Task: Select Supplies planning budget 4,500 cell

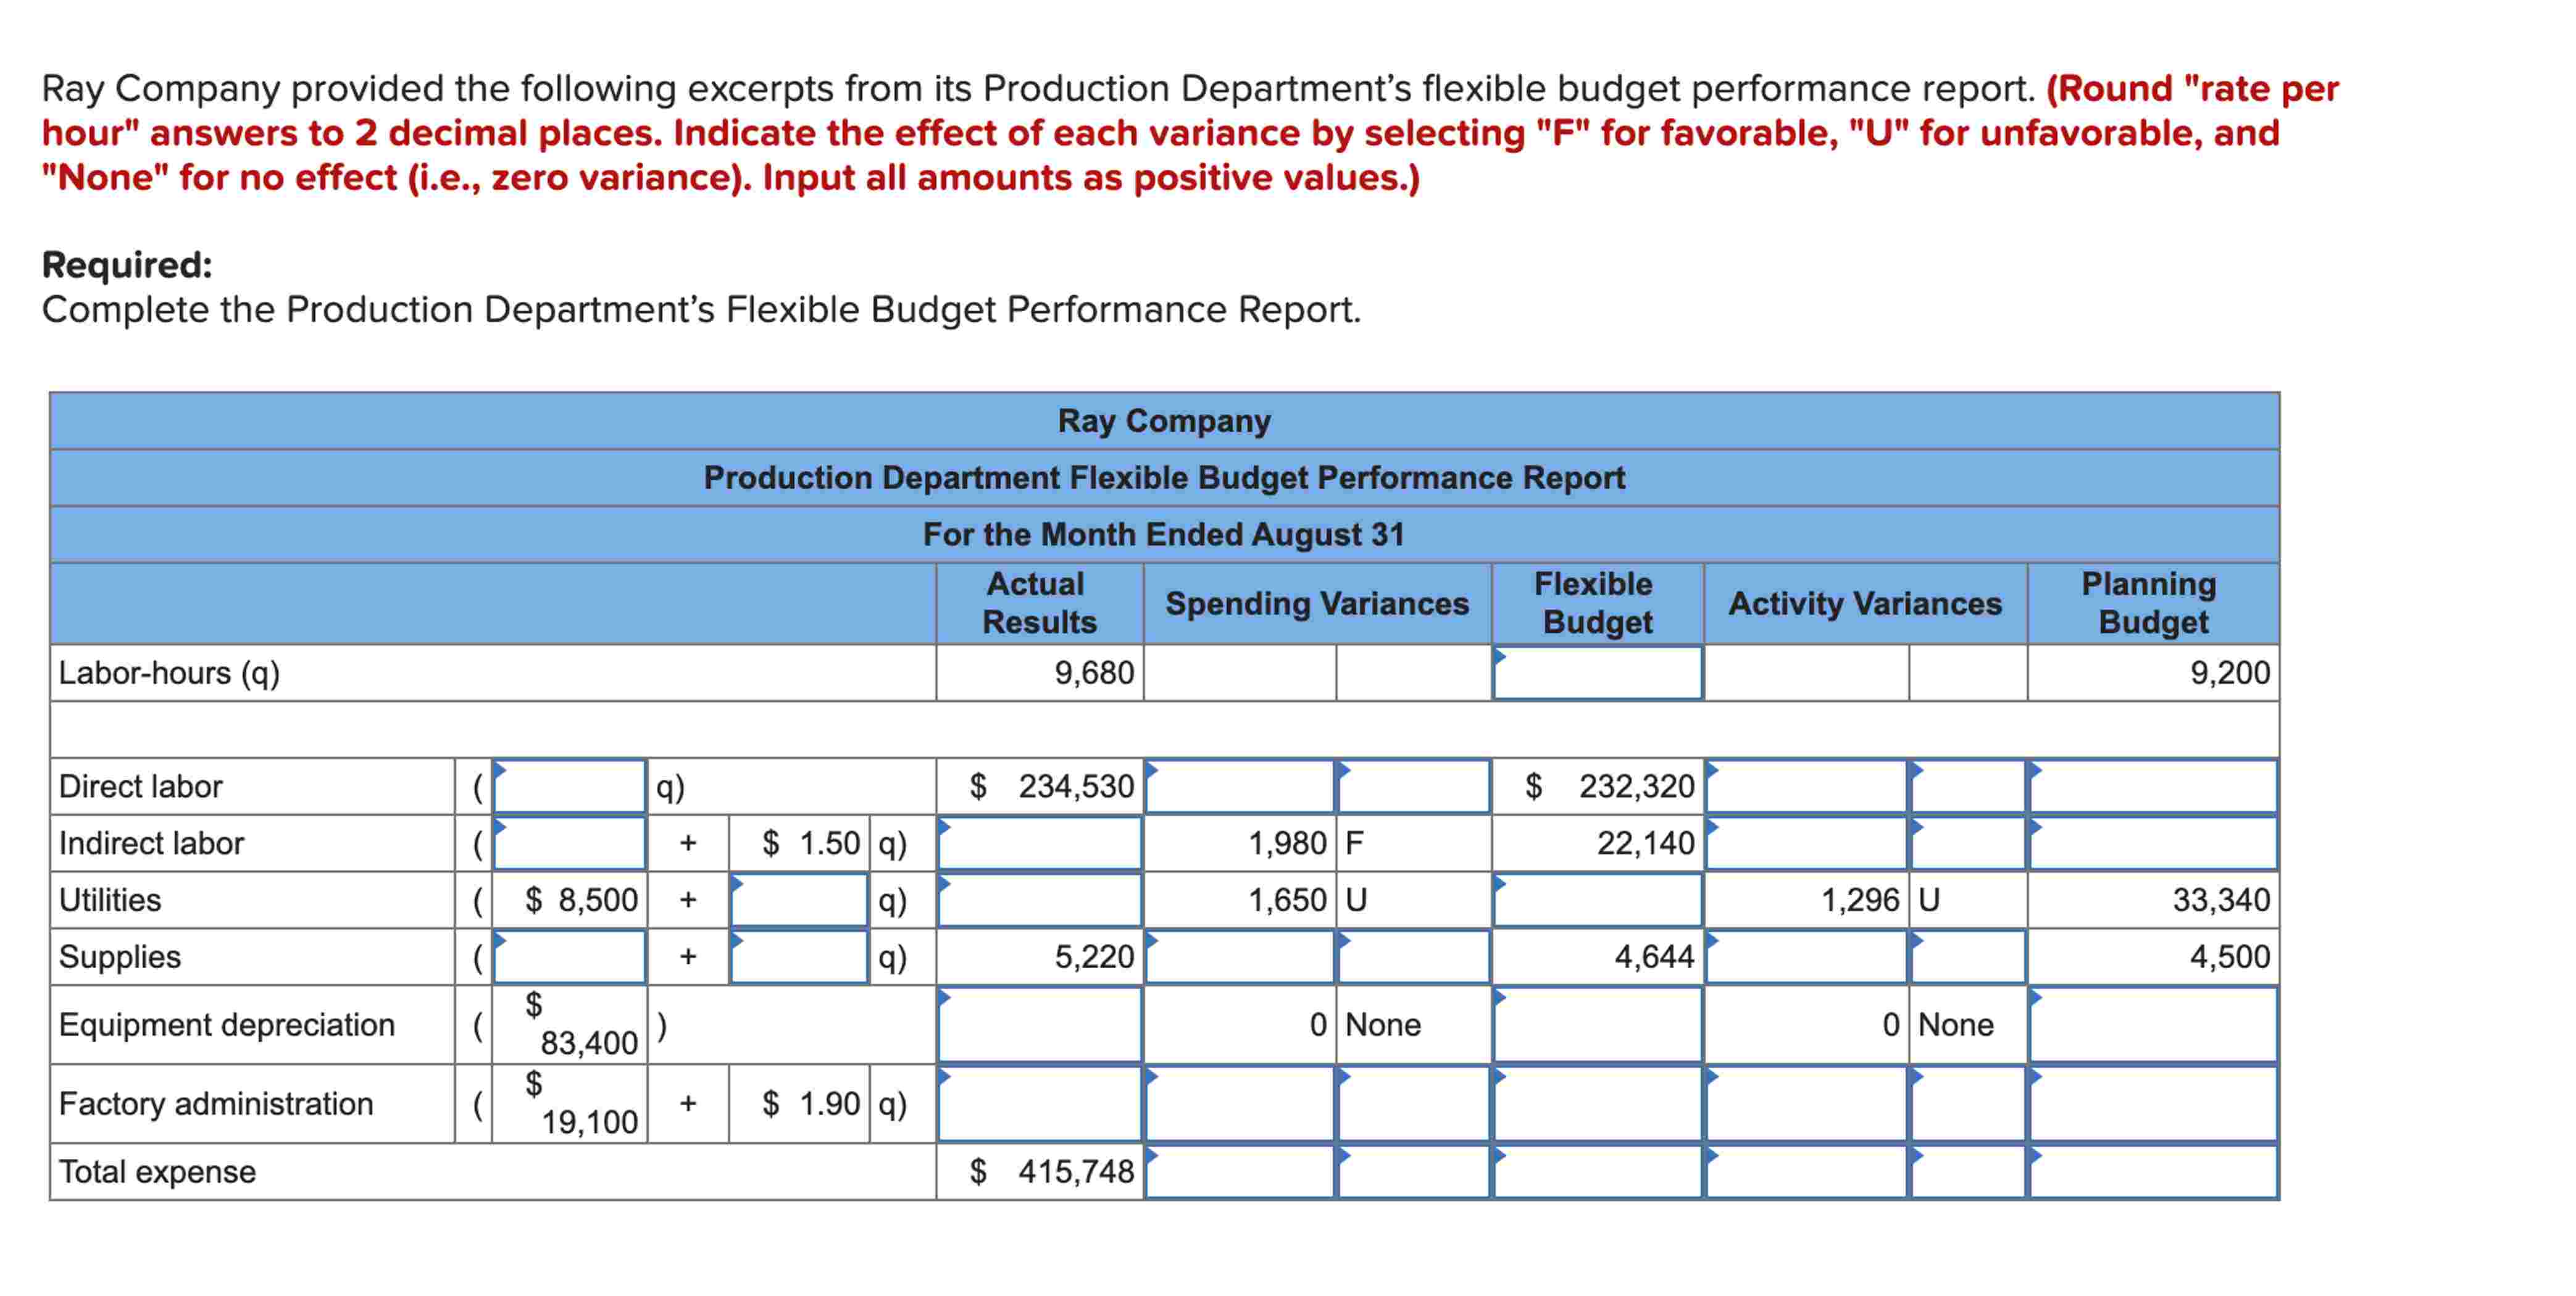Action: [2153, 957]
